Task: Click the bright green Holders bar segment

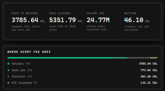Action: tap(60, 58)
